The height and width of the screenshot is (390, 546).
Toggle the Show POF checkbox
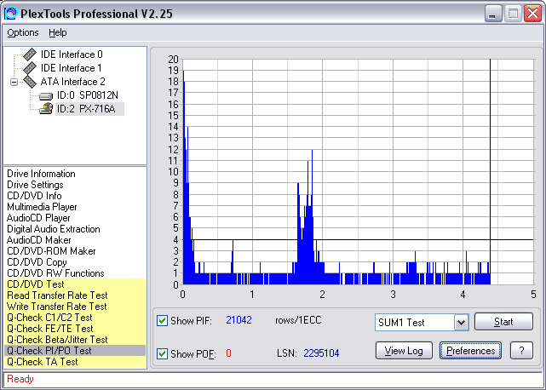(x=163, y=353)
